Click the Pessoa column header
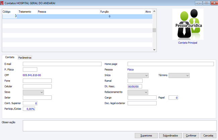The height and width of the screenshot is (140, 218). pos(69,12)
